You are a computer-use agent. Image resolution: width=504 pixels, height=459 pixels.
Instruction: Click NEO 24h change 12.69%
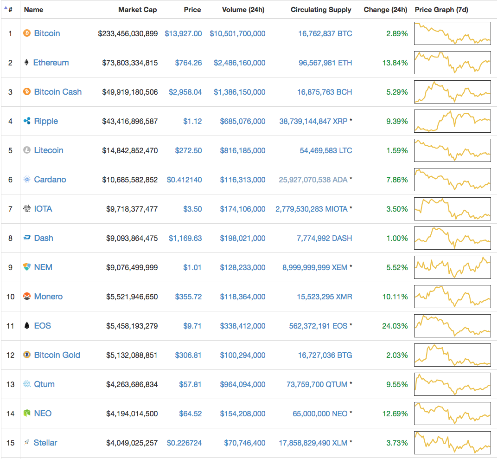pos(395,414)
